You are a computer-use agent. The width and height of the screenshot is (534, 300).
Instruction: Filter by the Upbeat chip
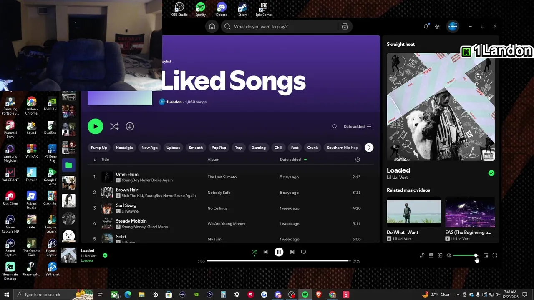coord(173,147)
